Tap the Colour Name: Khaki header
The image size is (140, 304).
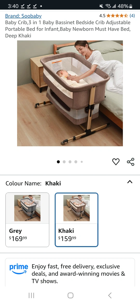[x=33, y=183]
